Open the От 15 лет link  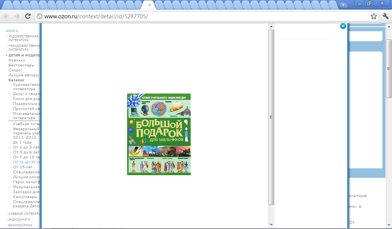tap(23, 167)
